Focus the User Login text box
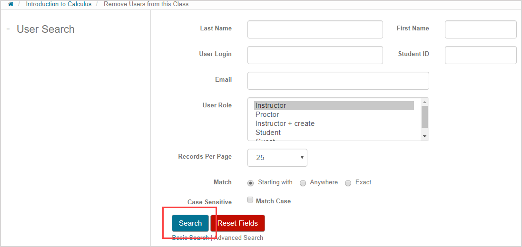Viewport: 522px width, 247px height. coord(315,55)
